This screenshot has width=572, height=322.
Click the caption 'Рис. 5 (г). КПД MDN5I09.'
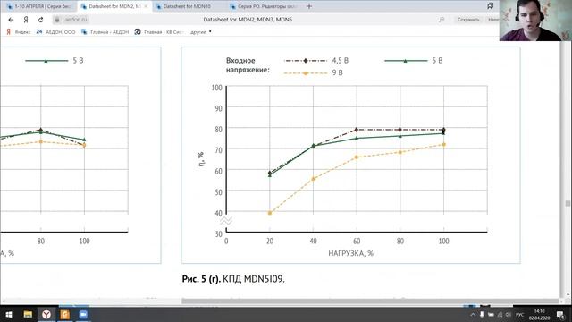pos(233,279)
